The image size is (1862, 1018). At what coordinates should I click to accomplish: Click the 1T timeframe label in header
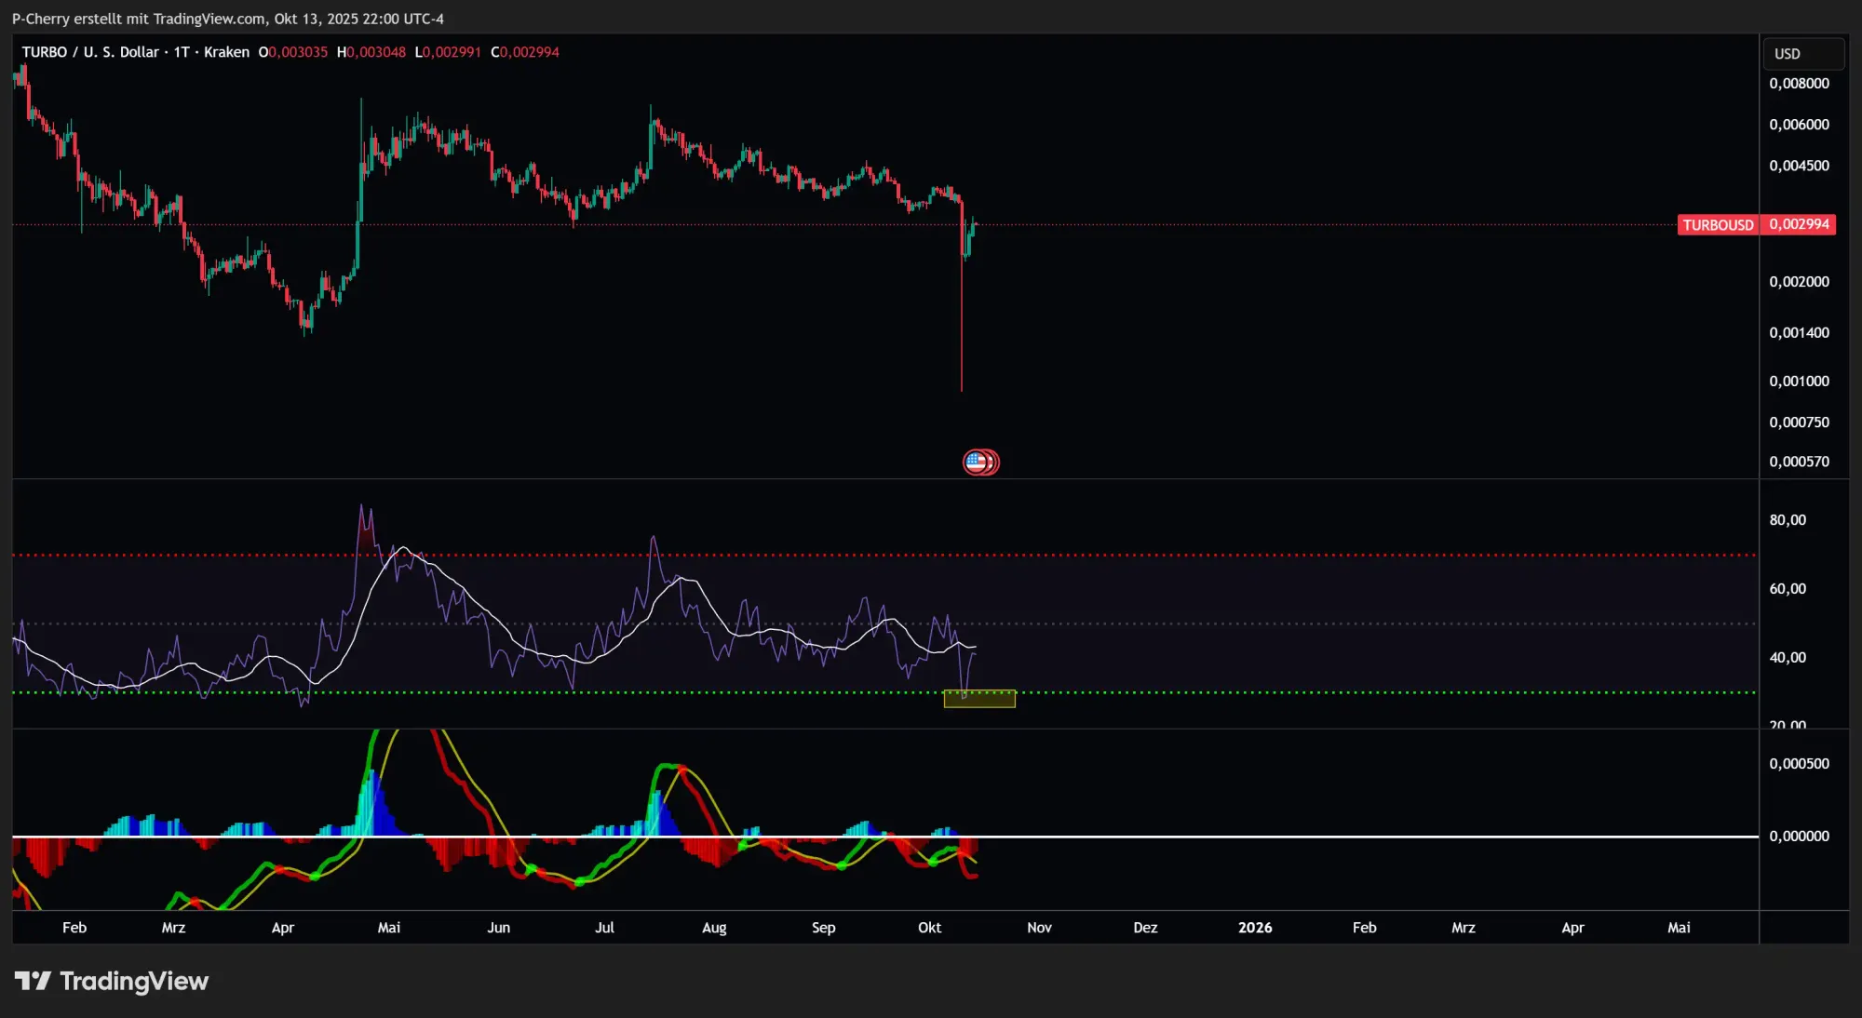[182, 52]
